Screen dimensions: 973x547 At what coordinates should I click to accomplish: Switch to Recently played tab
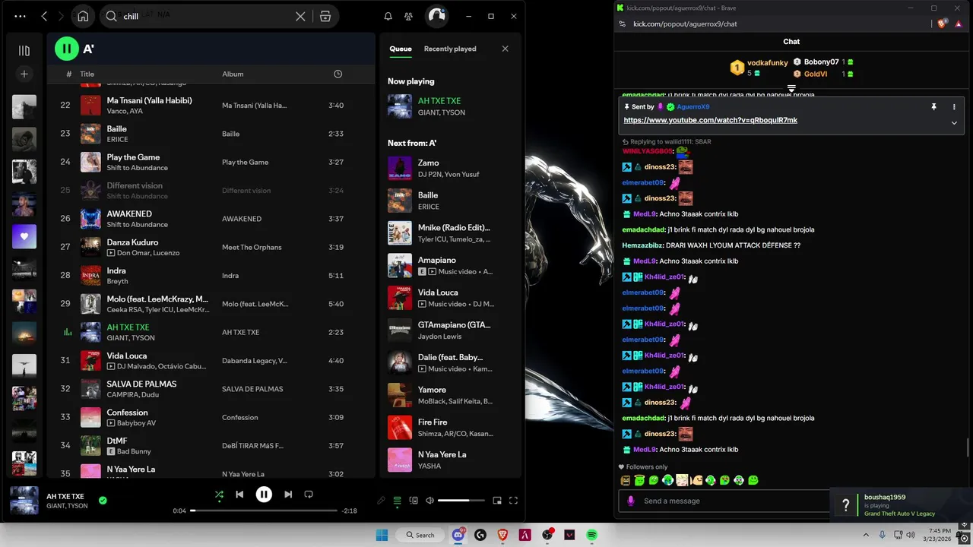(450, 49)
